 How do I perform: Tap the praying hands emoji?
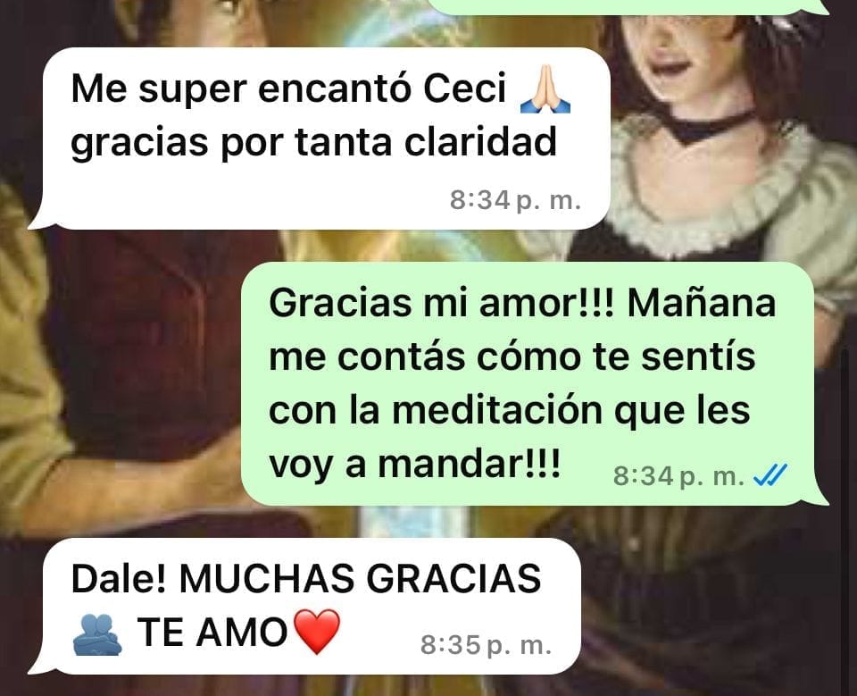(x=545, y=89)
